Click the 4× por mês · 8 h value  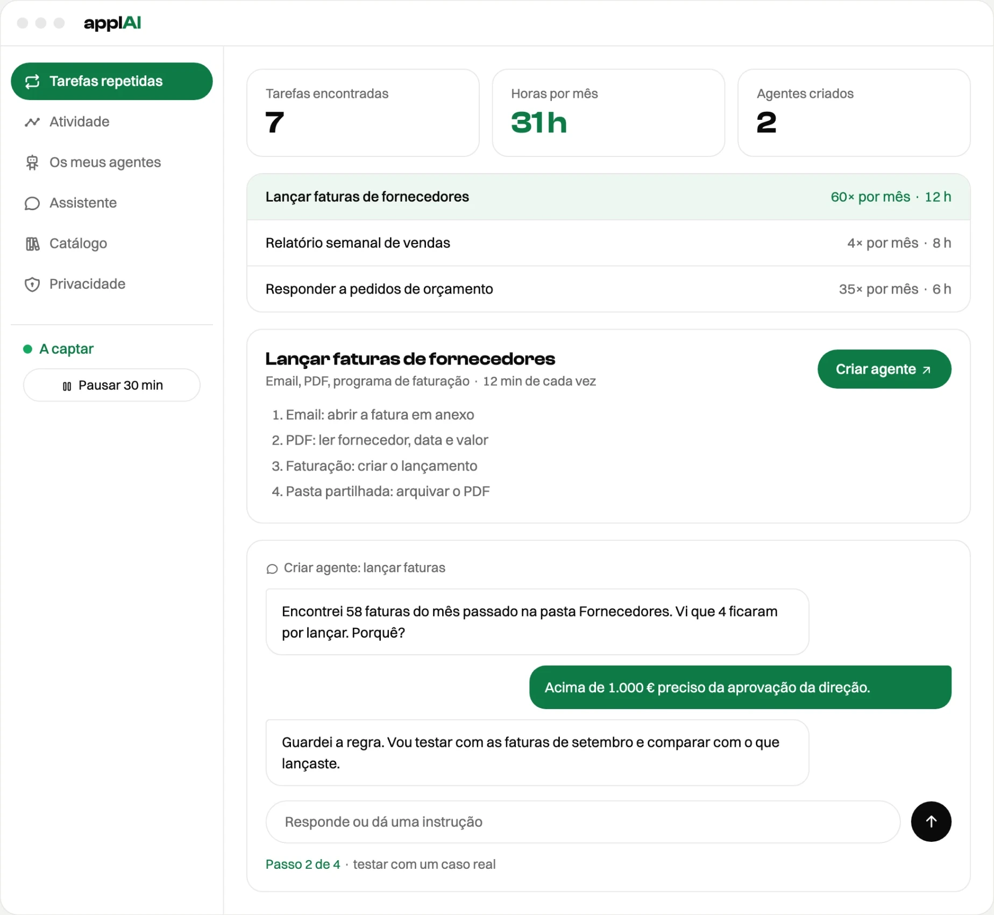point(899,243)
